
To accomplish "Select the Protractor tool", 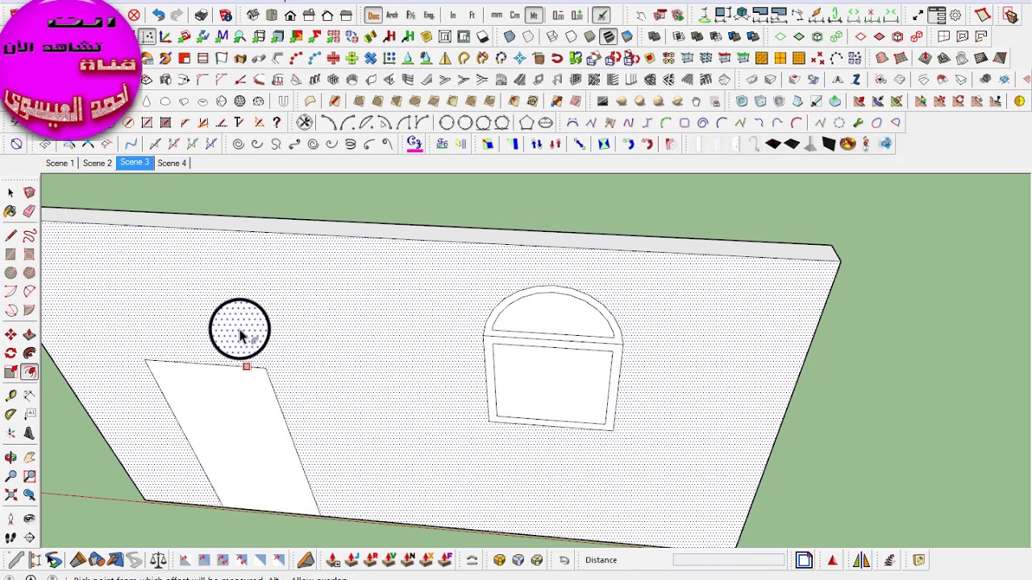I will [10, 414].
